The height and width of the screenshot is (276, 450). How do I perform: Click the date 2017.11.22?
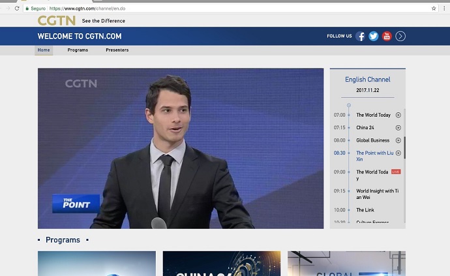[368, 90]
